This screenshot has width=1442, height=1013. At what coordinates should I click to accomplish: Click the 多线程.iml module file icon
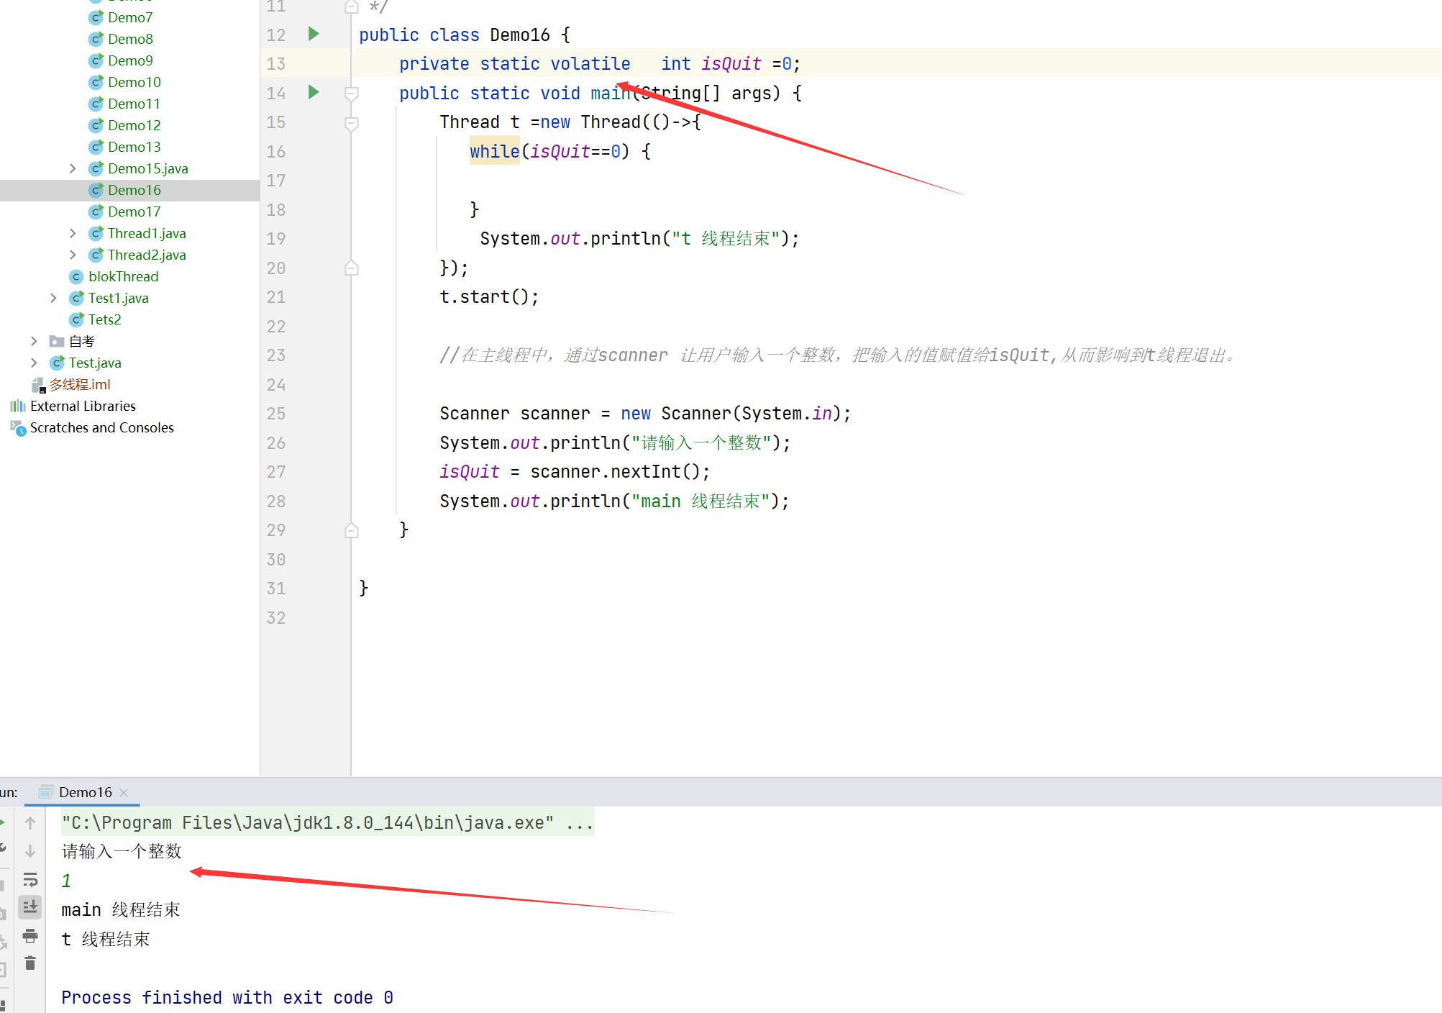[x=39, y=384]
